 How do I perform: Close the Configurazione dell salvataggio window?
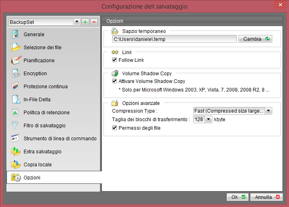pos(280,4)
